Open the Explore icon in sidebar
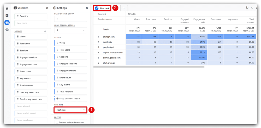 (7, 22)
